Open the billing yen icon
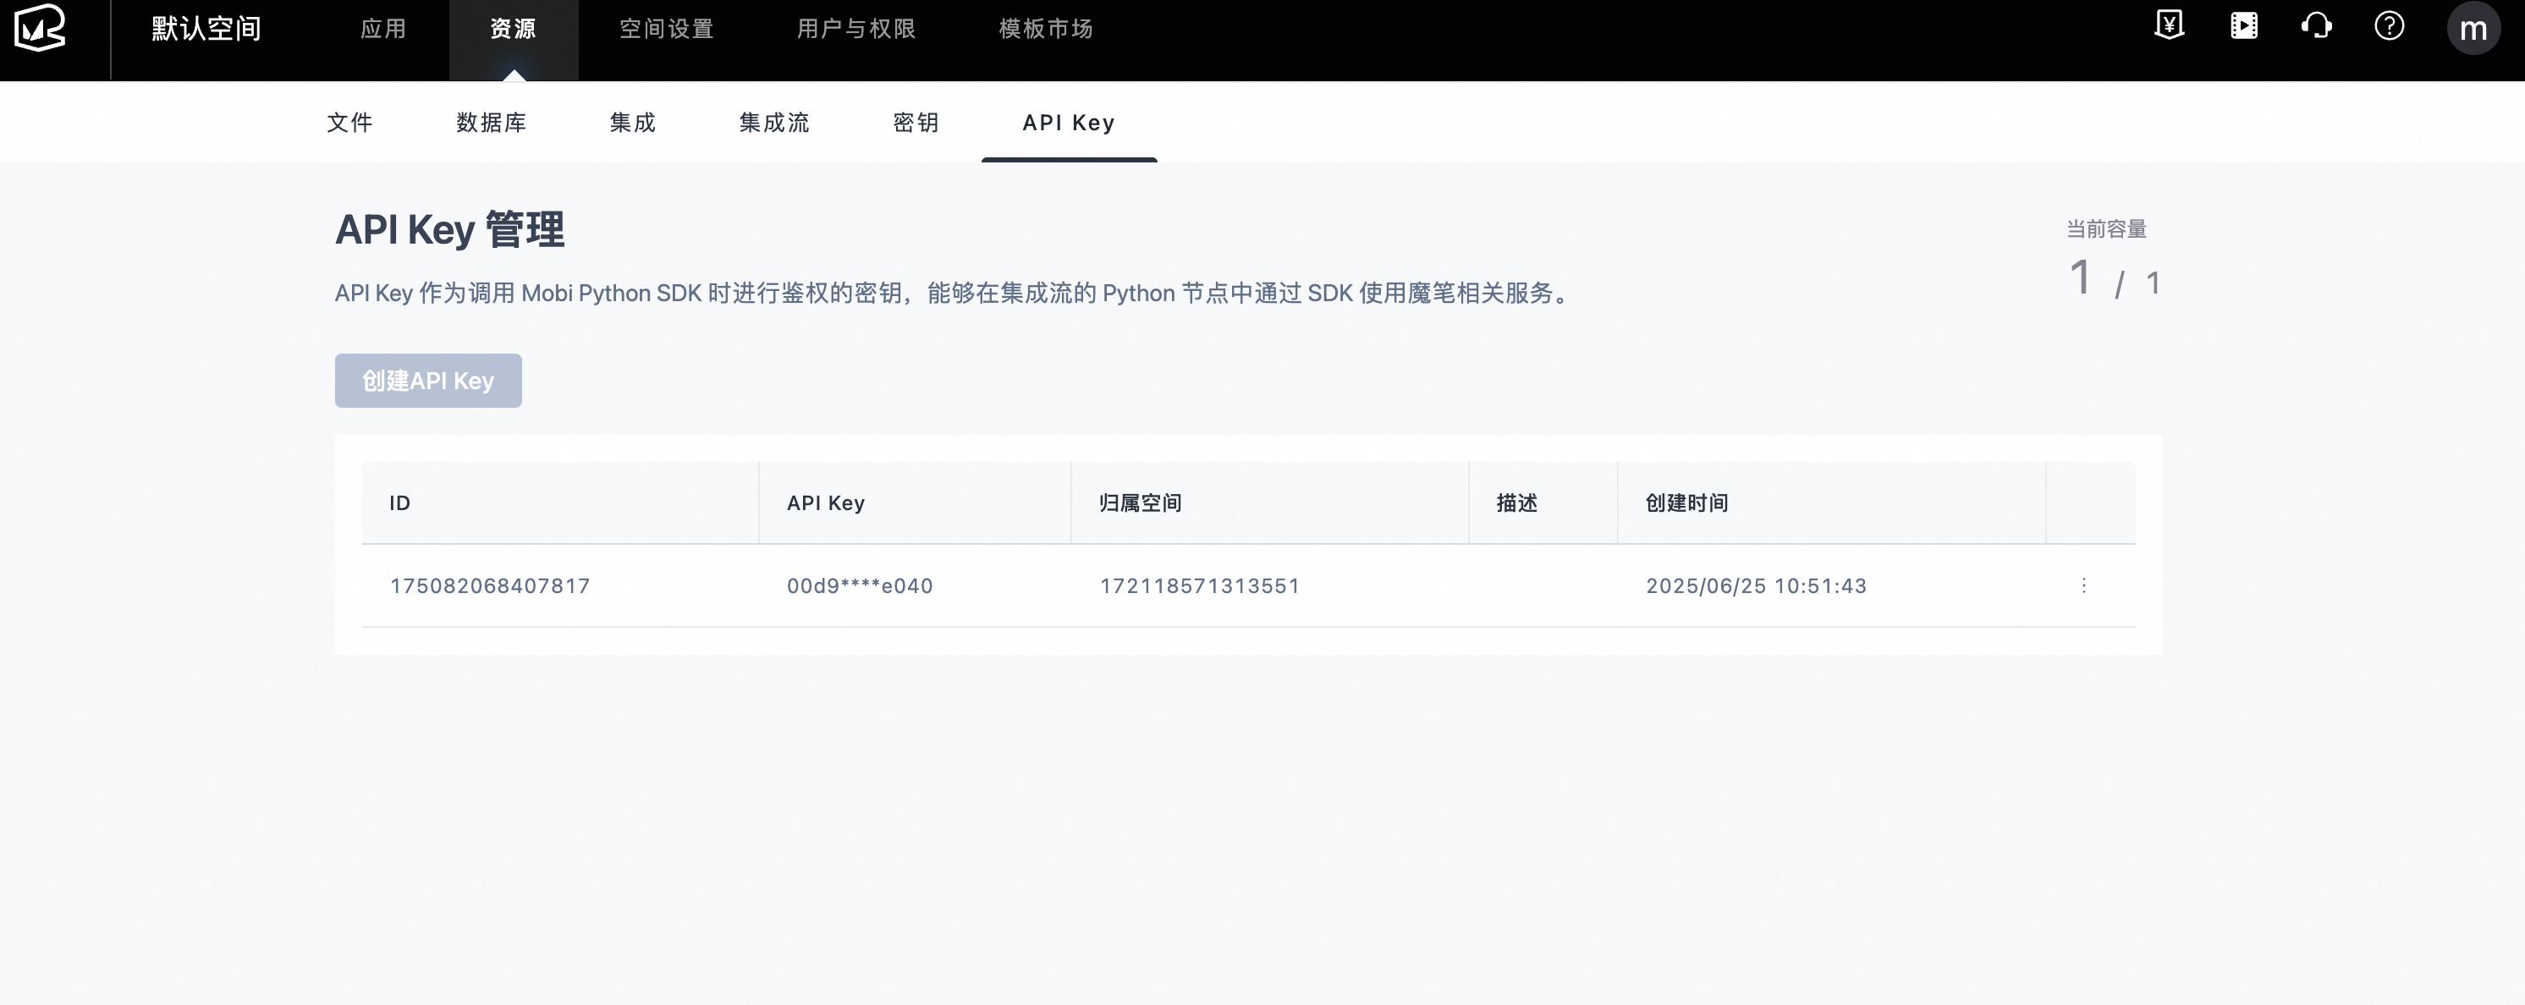 click(2170, 25)
